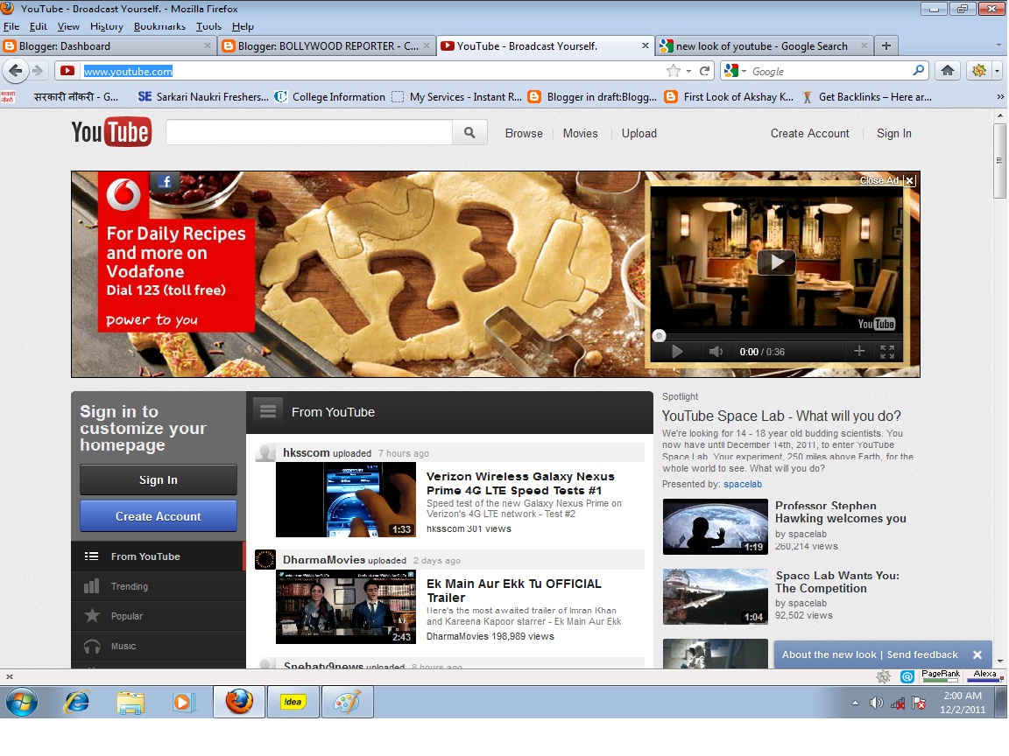Open the Idea application from the taskbar
This screenshot has height=756, width=1009.
pos(293,701)
